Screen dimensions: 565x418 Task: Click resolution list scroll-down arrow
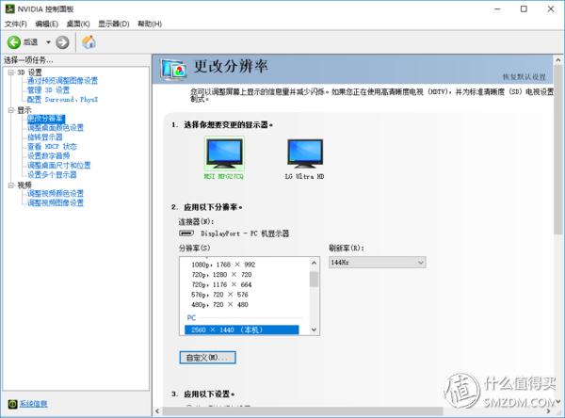(x=314, y=330)
